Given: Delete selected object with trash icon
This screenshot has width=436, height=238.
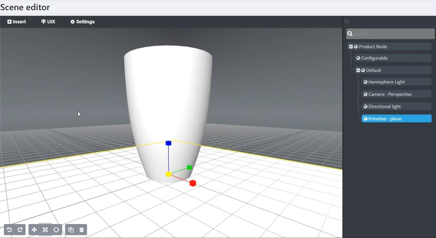Looking at the screenshot, I should coord(82,230).
